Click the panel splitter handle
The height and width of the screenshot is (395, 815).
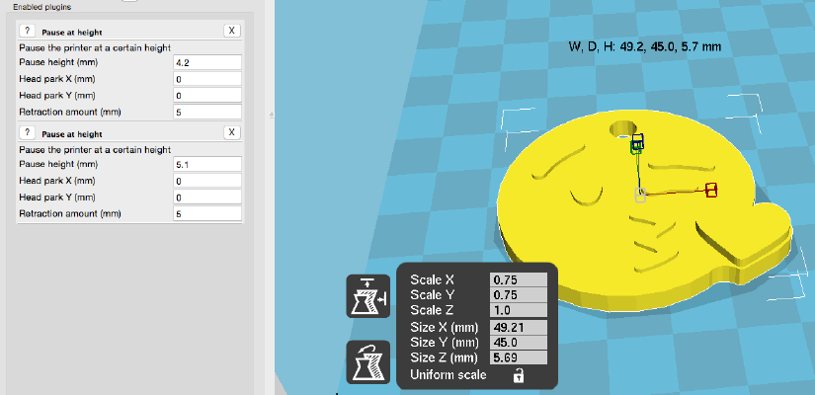point(272,115)
